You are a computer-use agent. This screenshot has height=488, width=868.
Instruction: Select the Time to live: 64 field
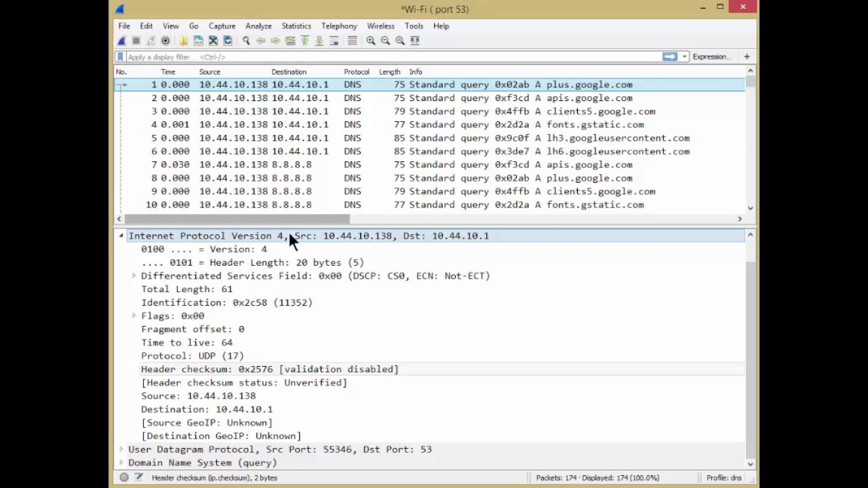(186, 343)
